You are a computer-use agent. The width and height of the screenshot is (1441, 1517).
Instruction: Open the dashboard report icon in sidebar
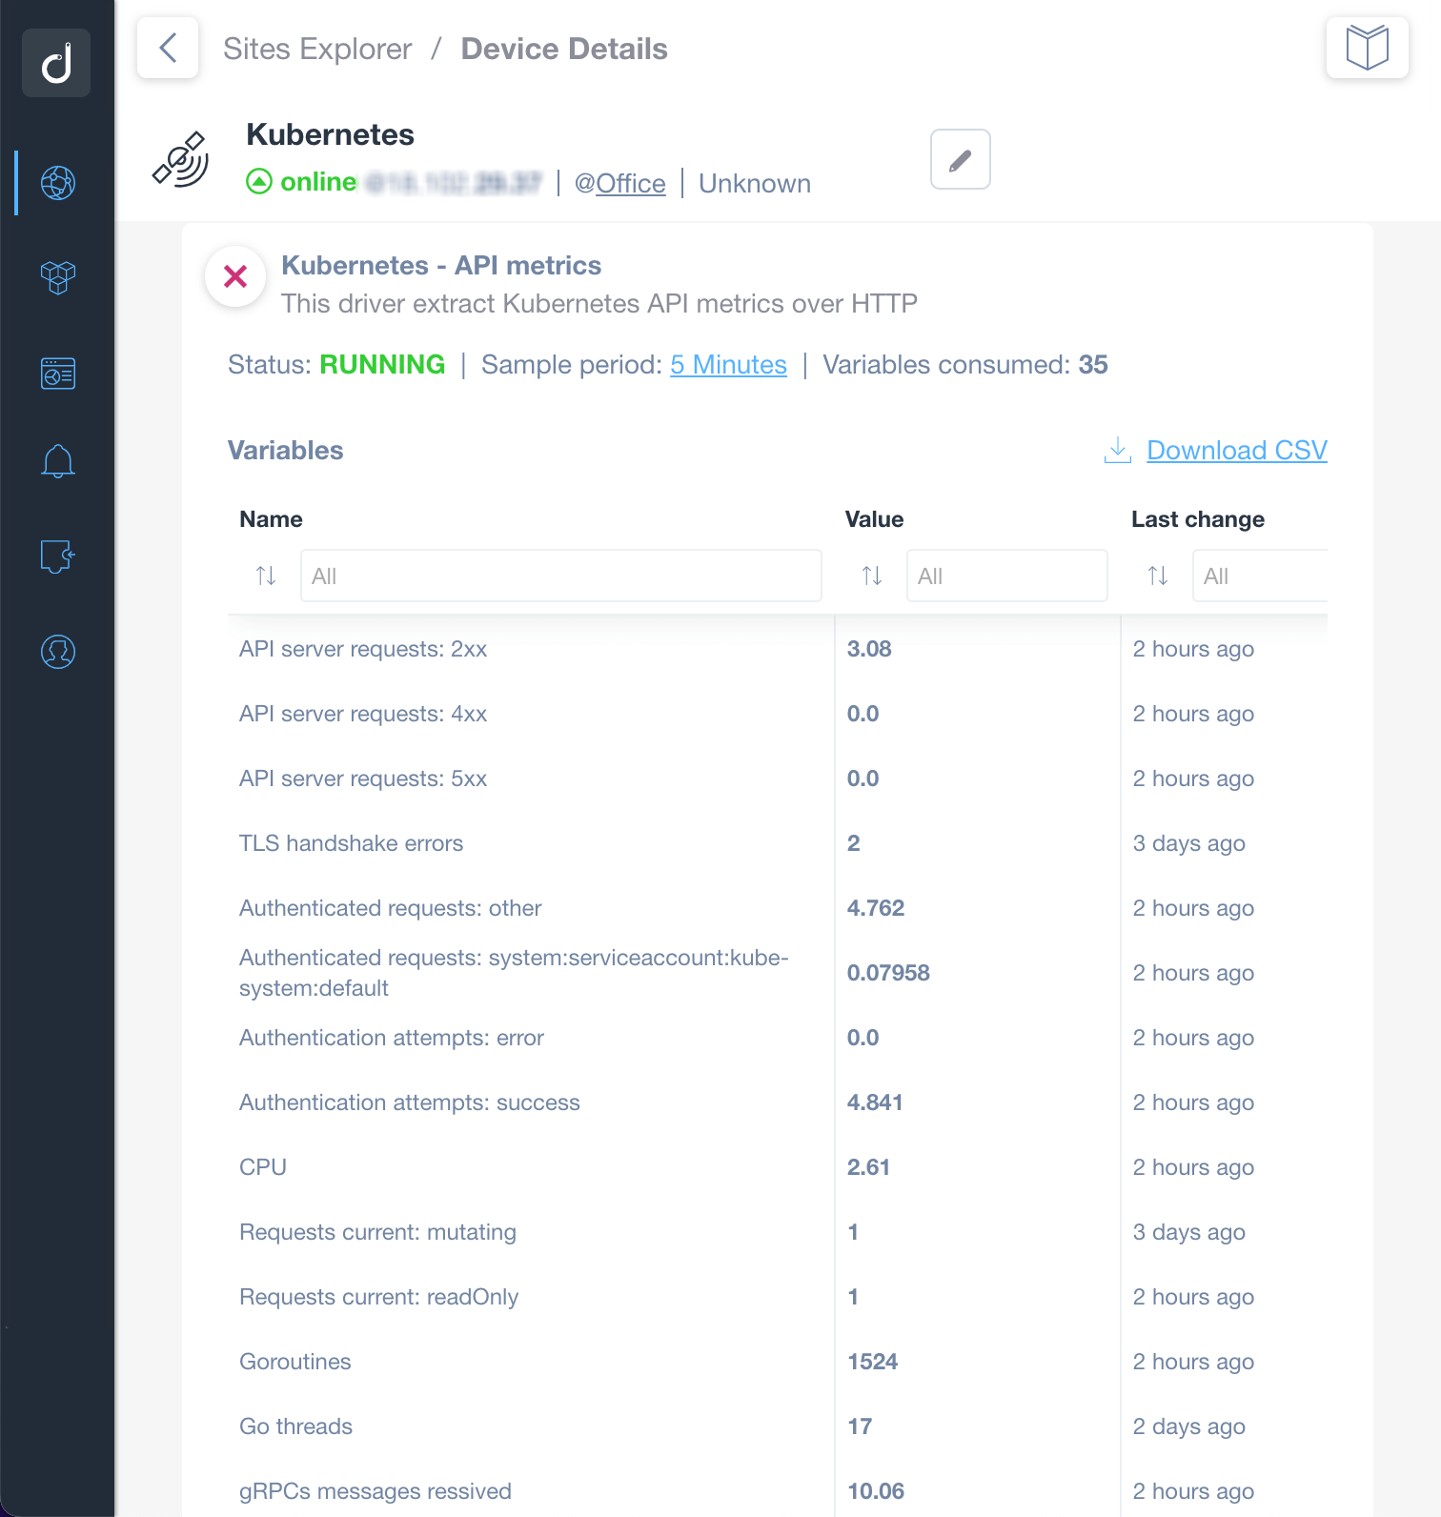point(58,374)
